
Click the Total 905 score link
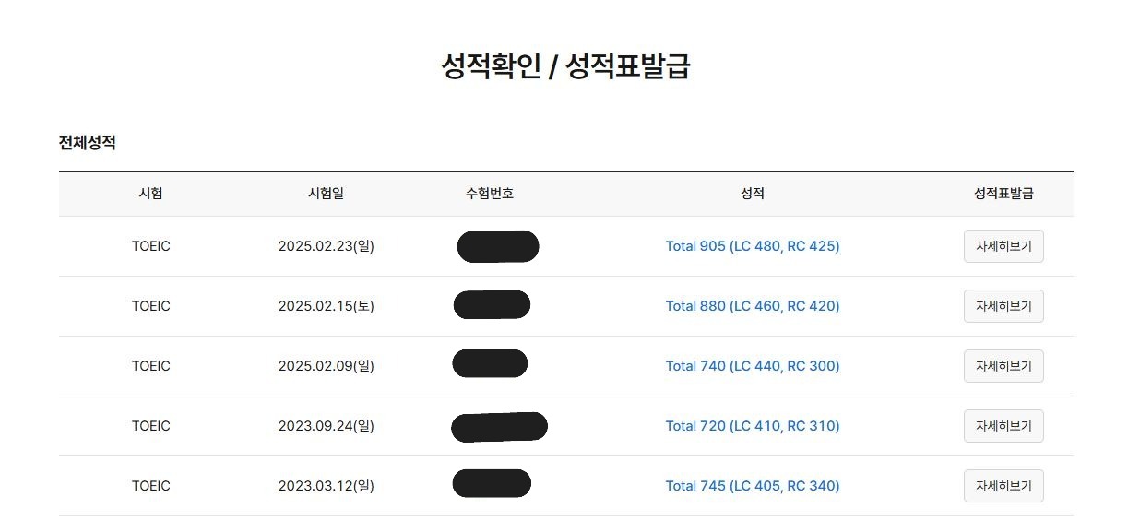[x=753, y=246]
